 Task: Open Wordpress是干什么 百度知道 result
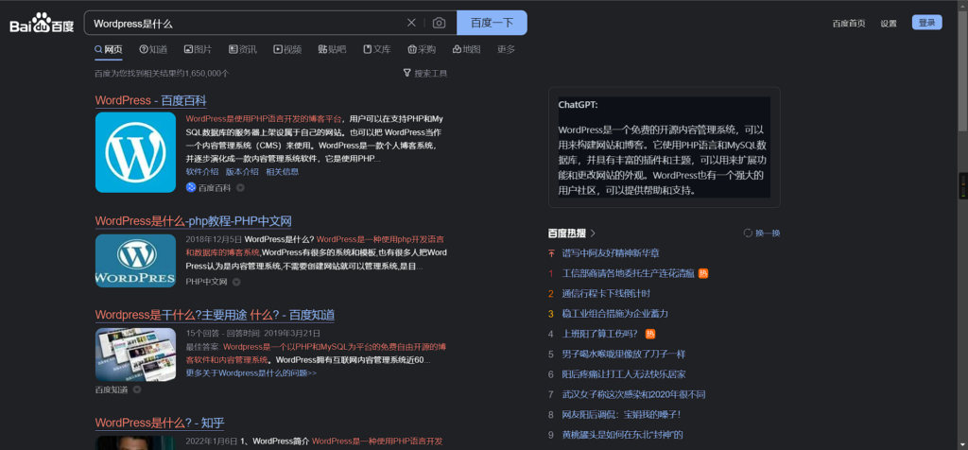click(215, 315)
